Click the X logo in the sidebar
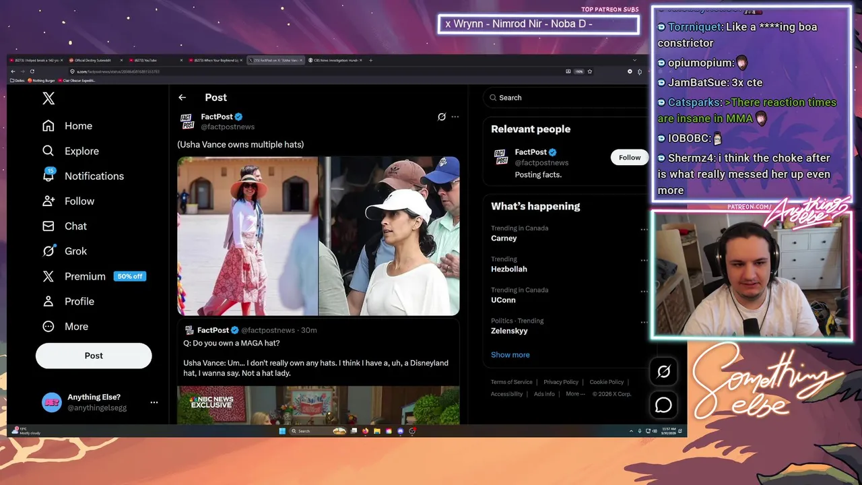 (x=48, y=98)
